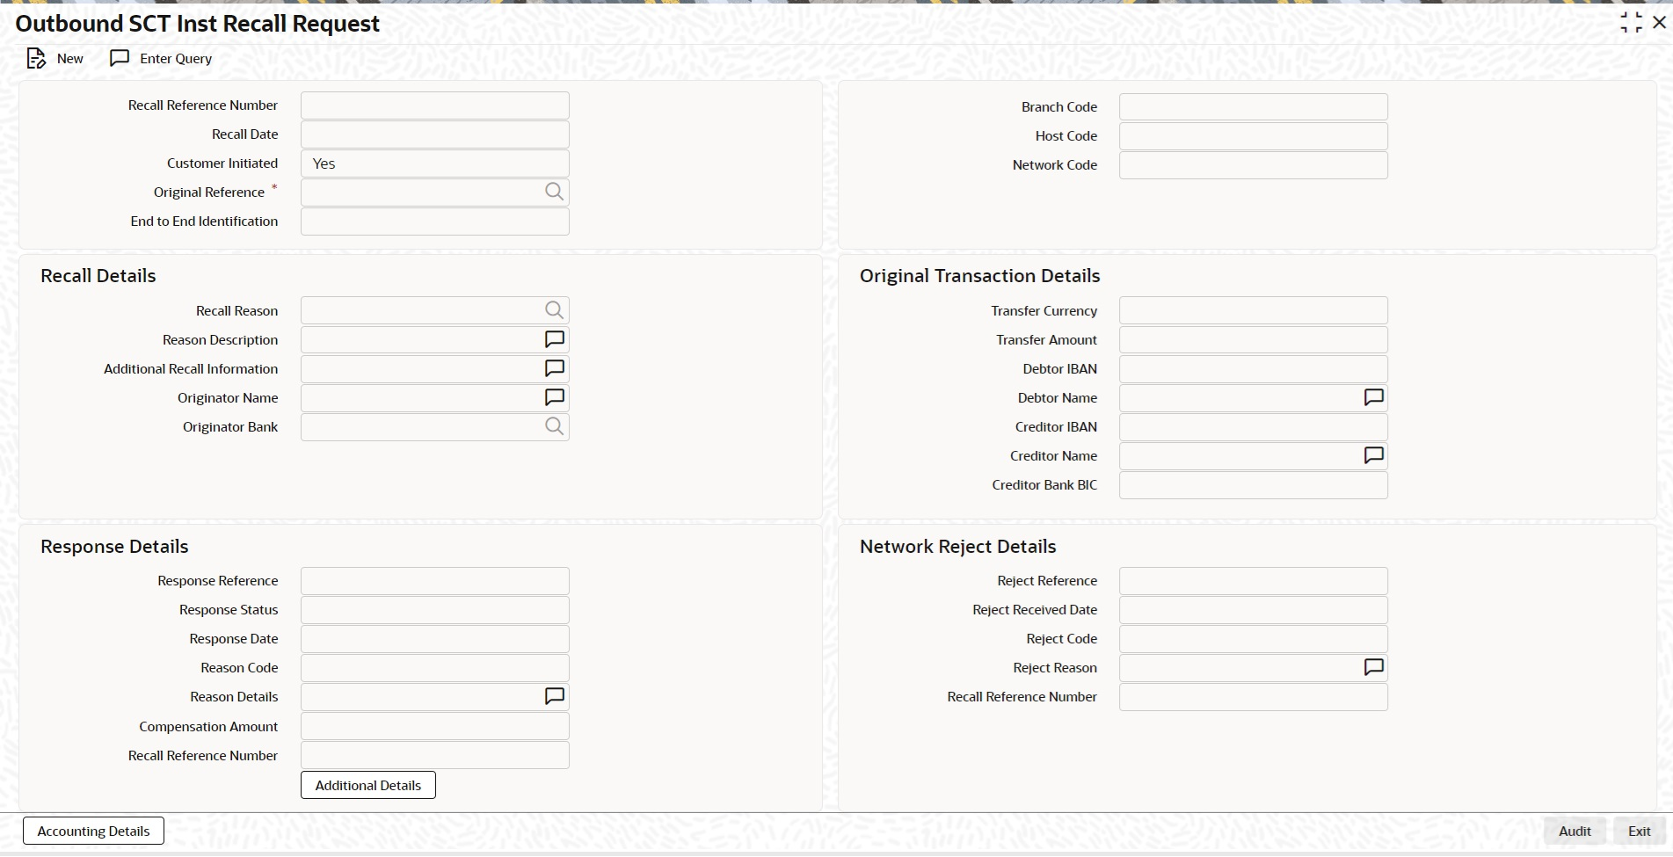Focus the Transfer Currency field

click(1254, 310)
